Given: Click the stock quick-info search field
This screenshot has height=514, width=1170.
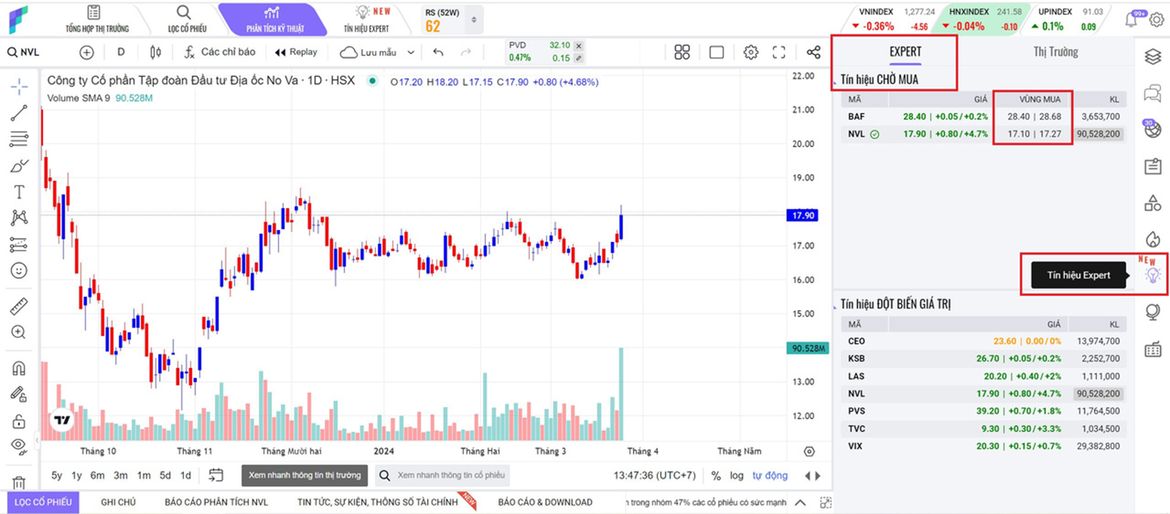Looking at the screenshot, I should coord(444,475).
